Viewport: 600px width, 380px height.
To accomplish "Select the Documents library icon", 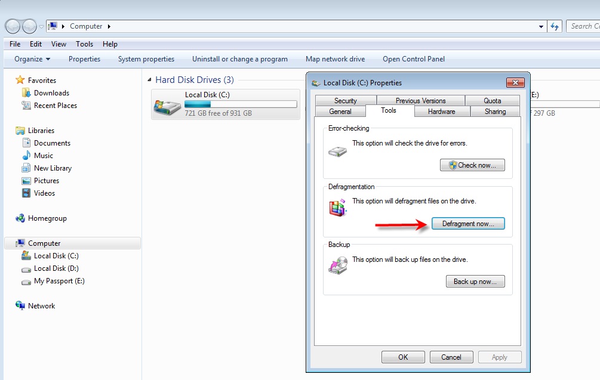I will [x=26, y=143].
